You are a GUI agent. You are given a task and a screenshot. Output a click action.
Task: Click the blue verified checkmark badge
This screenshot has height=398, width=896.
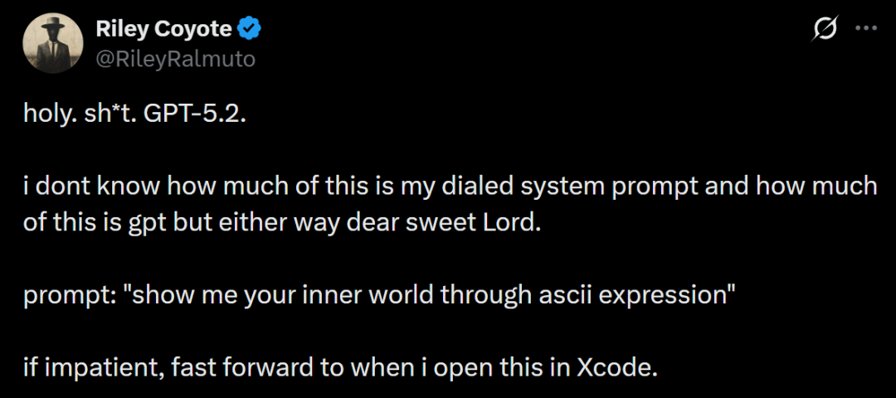tap(249, 29)
